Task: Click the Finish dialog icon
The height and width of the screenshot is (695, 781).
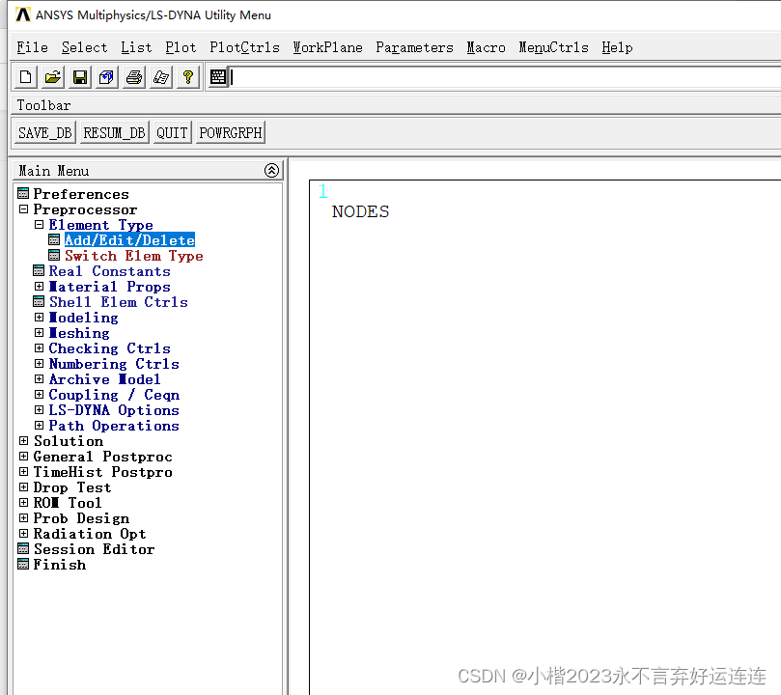Action: [x=23, y=564]
